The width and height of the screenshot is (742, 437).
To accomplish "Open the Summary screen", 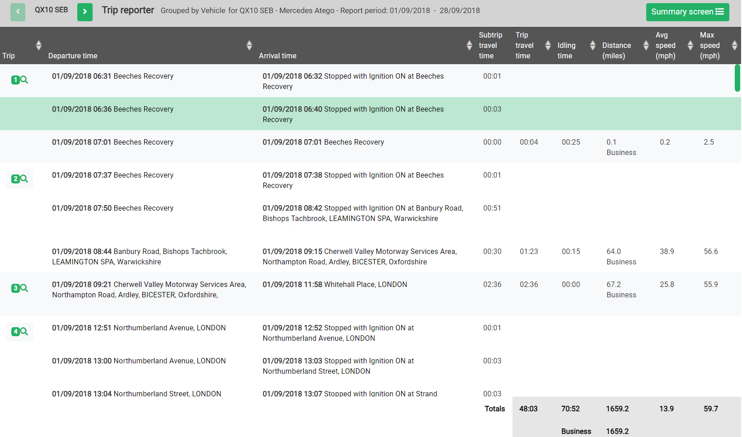I will click(687, 12).
